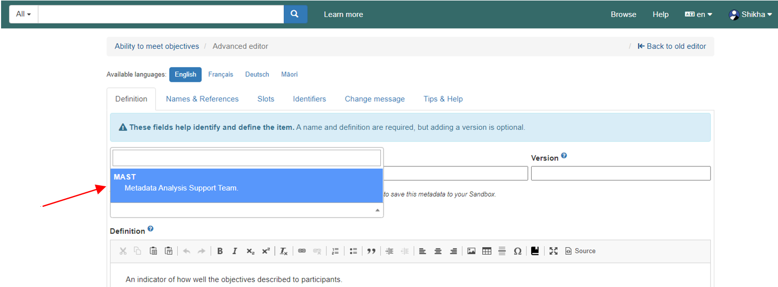Viewport: 778px width, 287px height.
Task: Insert a numbered list
Action: point(335,251)
